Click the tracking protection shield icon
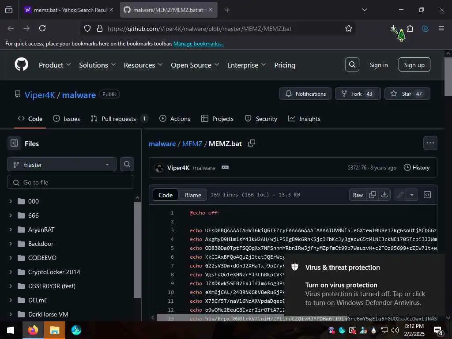452x339 pixels. pos(87,28)
